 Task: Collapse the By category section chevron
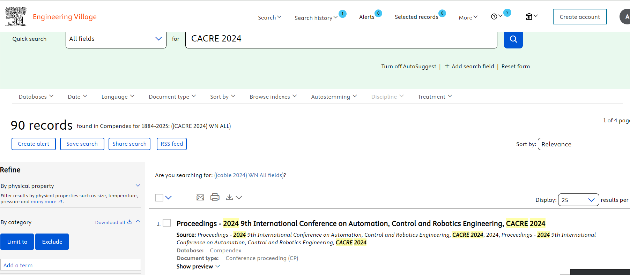[138, 221]
